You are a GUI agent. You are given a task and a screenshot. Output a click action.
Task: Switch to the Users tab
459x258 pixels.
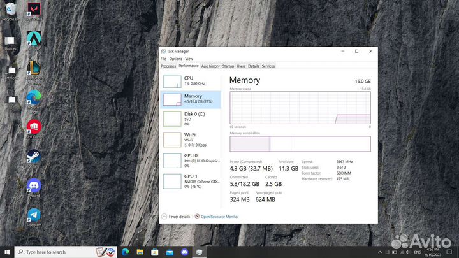point(241,66)
